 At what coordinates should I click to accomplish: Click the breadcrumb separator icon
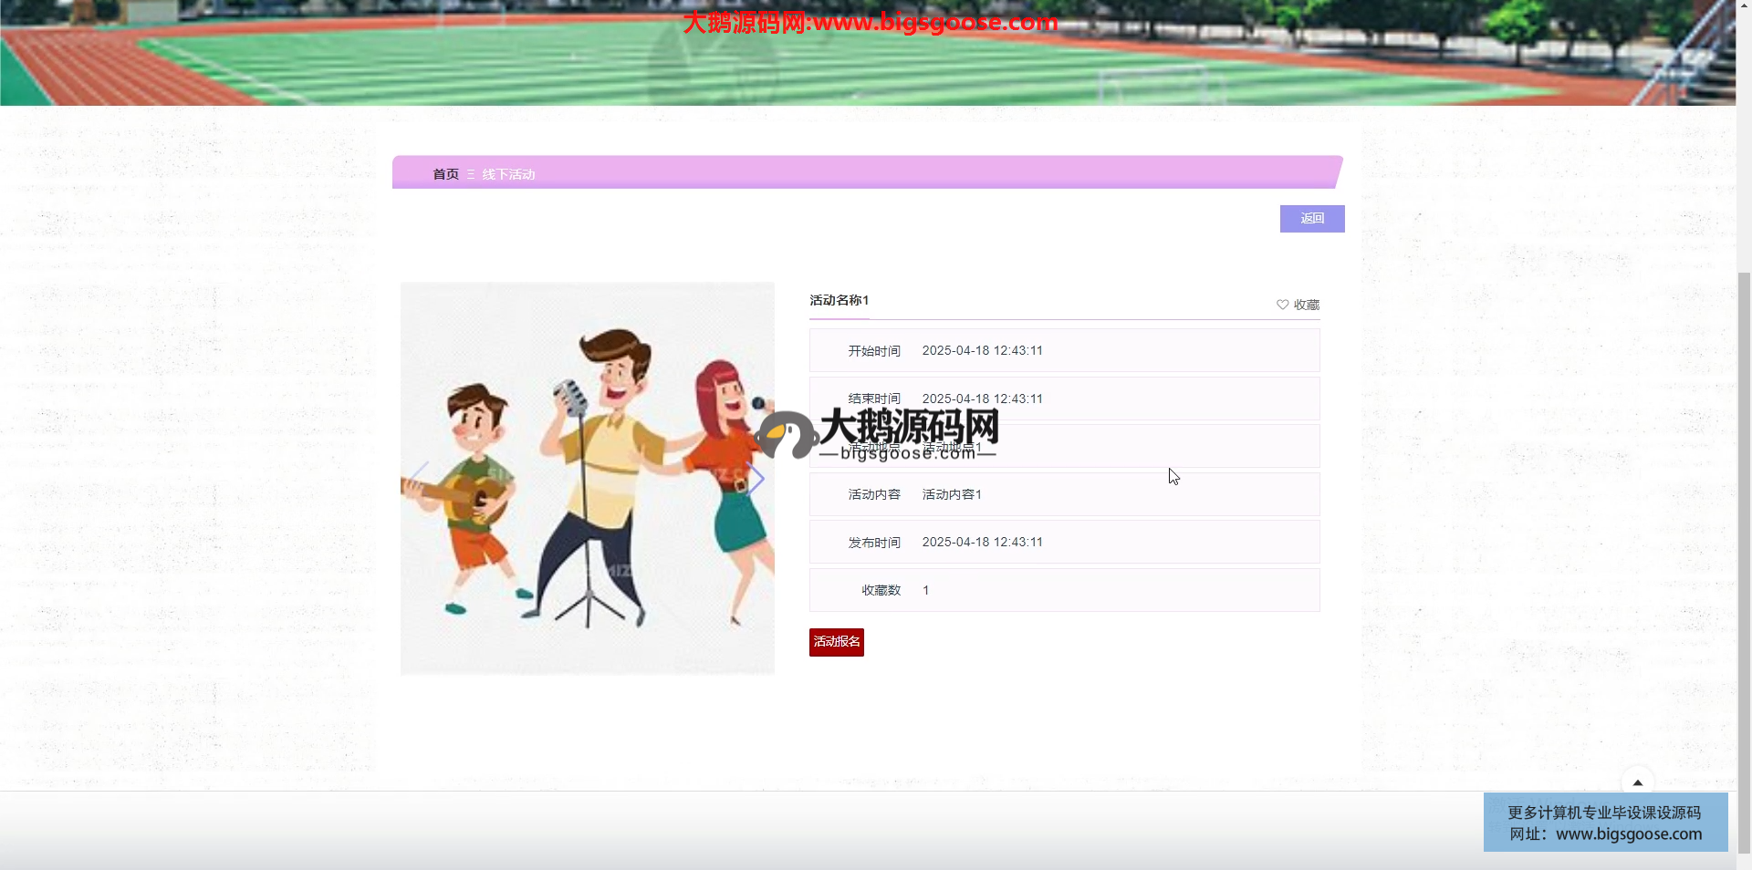click(x=471, y=174)
